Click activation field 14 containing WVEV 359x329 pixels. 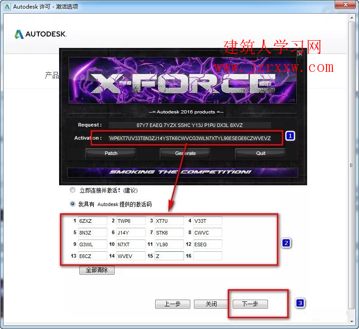pos(131,256)
